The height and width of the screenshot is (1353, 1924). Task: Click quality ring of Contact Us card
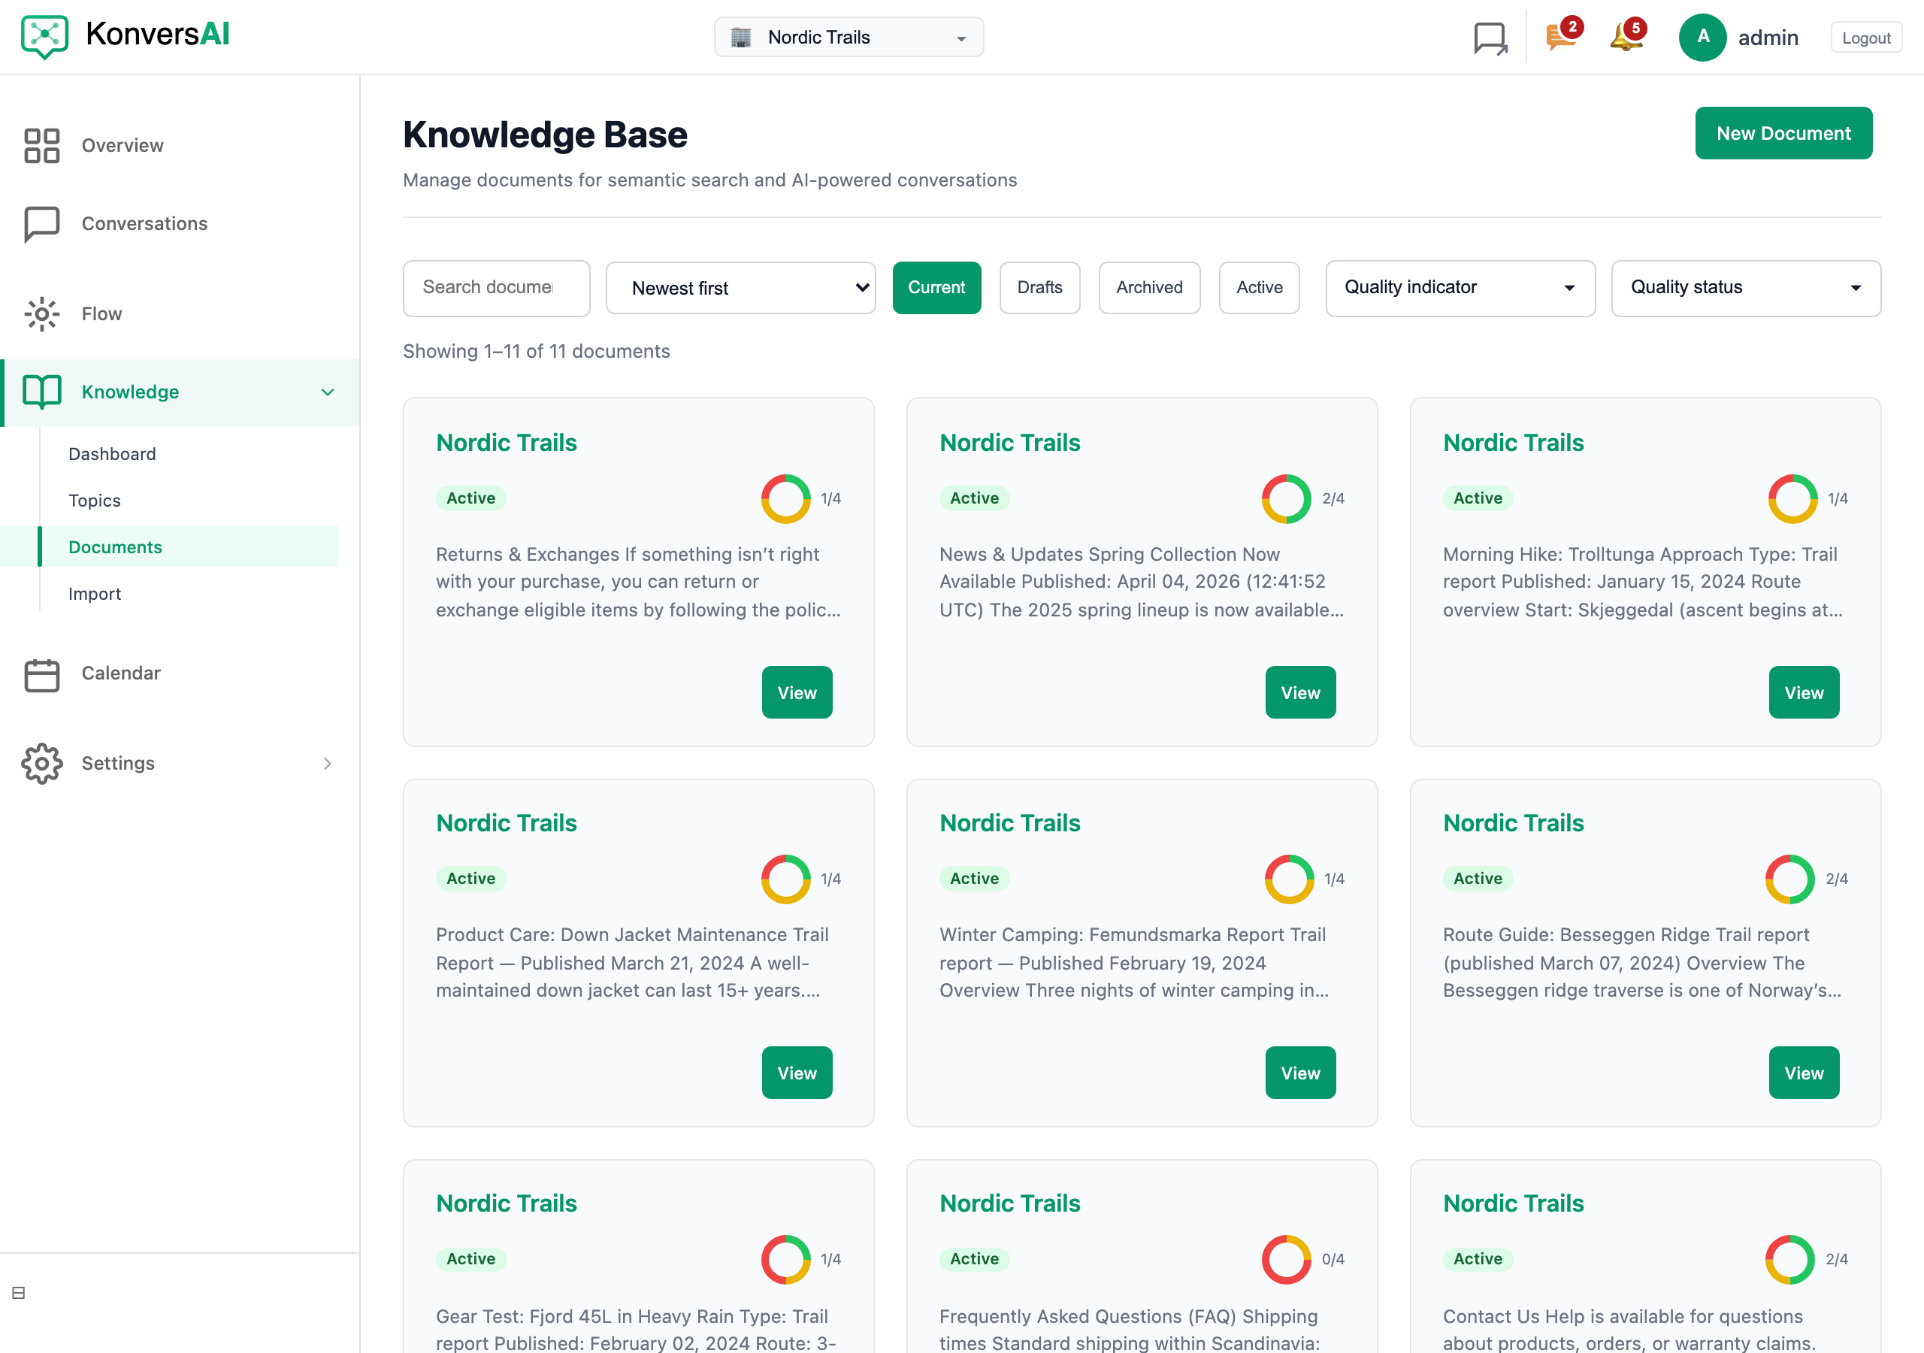1790,1259
